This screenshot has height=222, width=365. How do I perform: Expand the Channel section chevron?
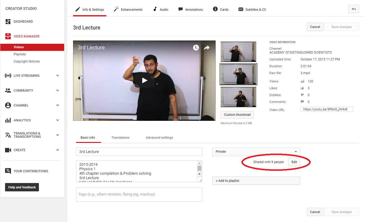coord(58,105)
